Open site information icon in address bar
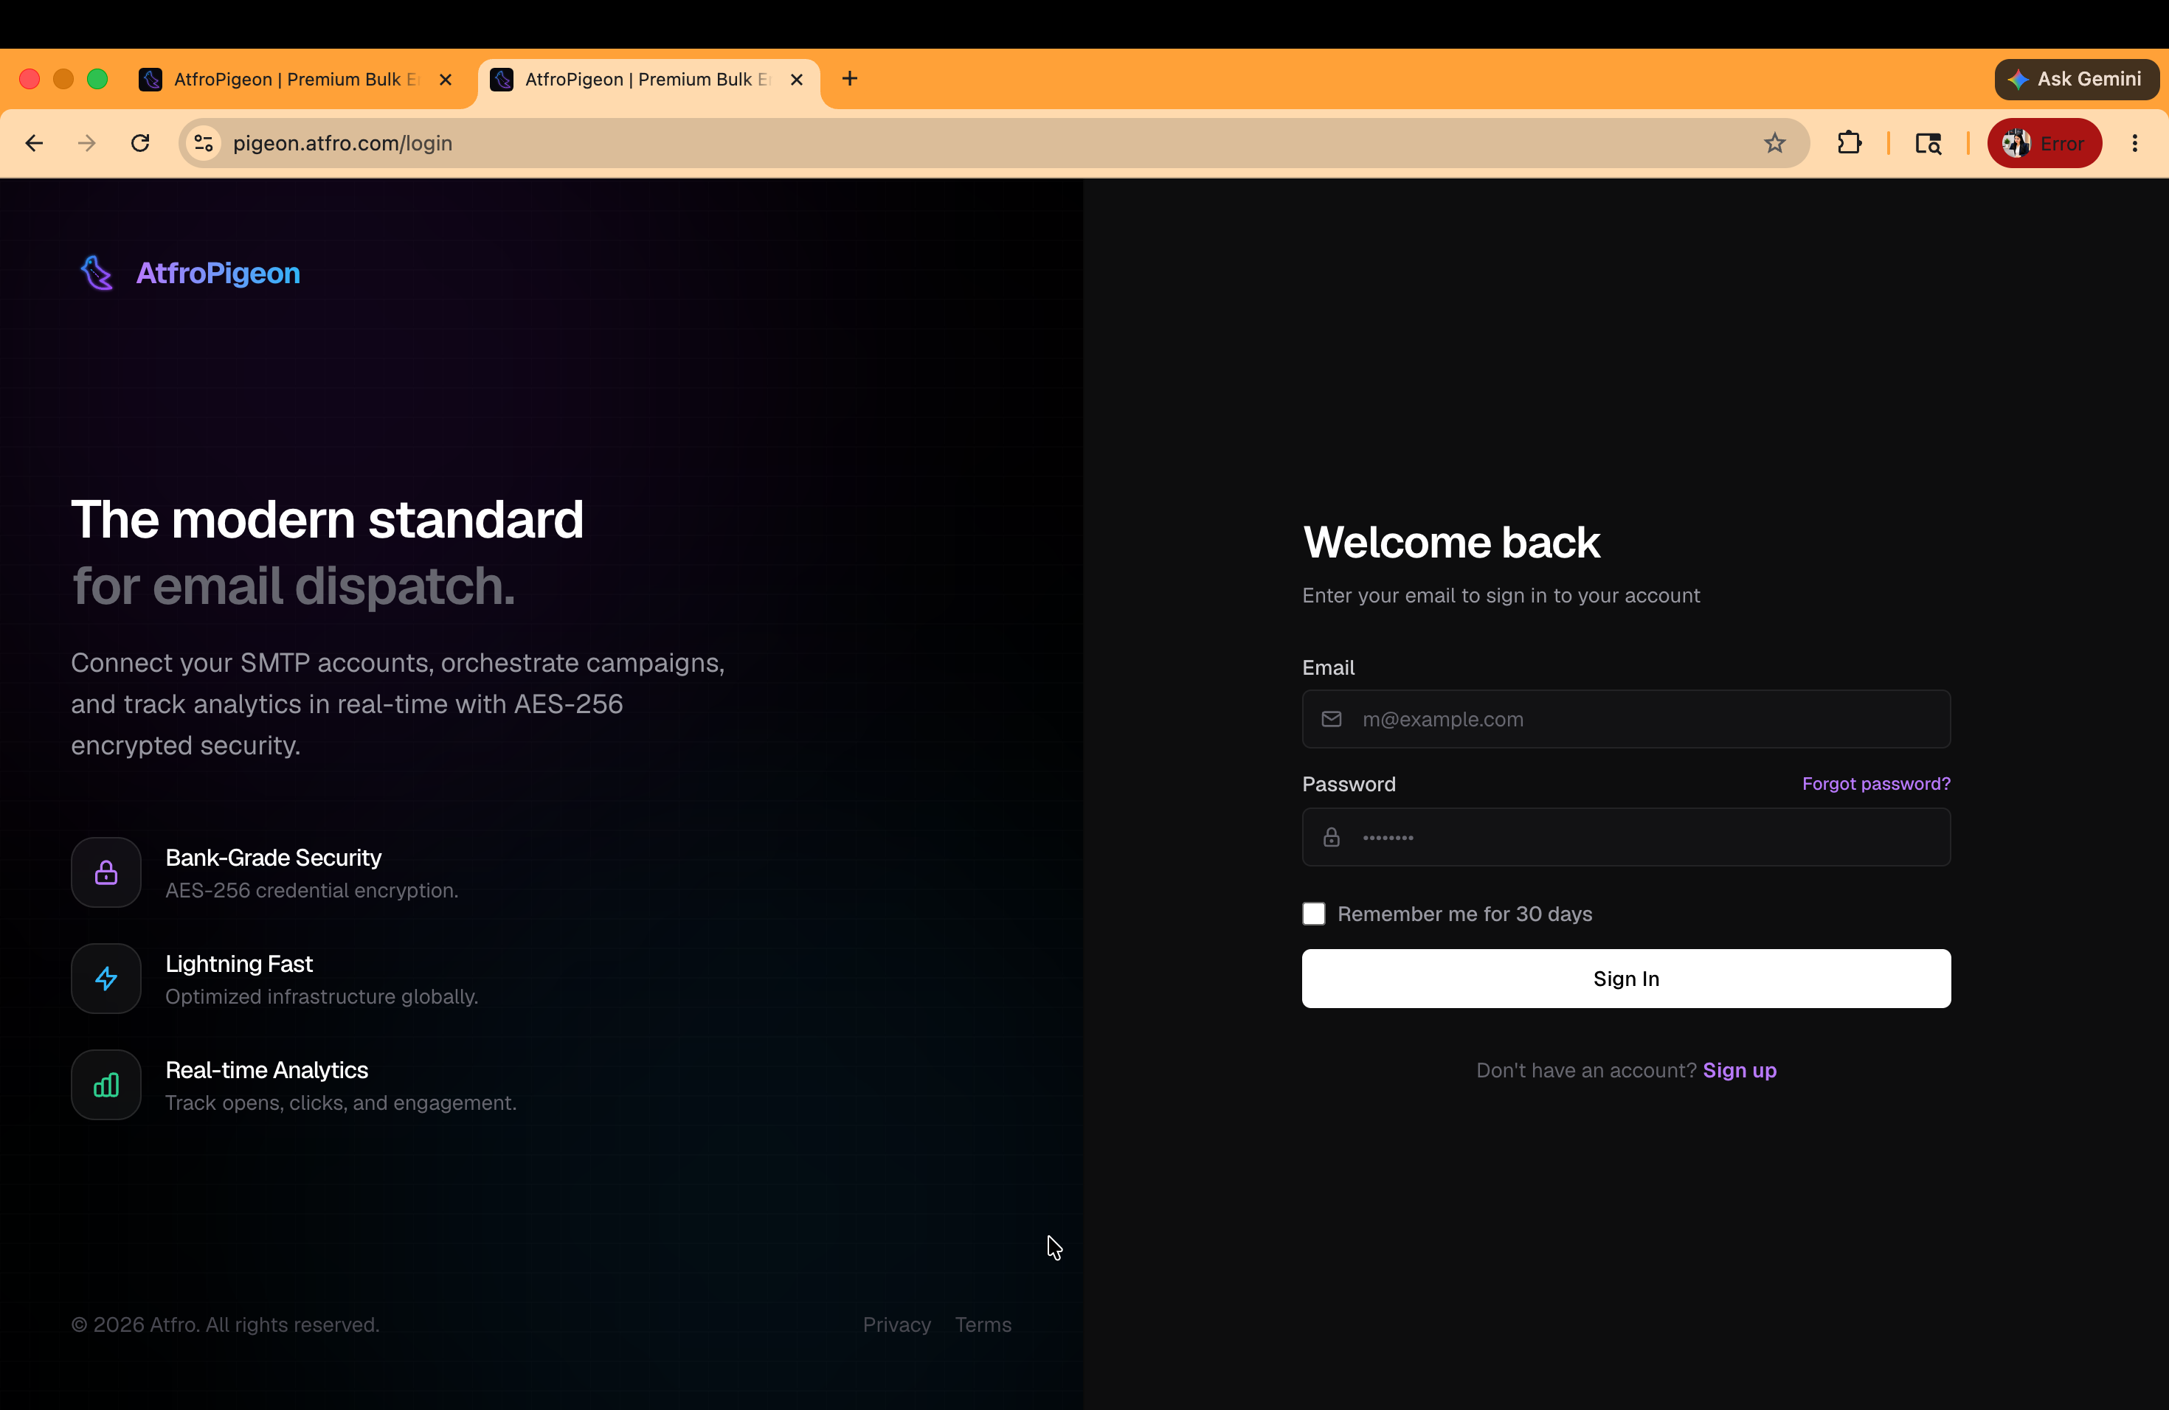The image size is (2169, 1410). (203, 143)
